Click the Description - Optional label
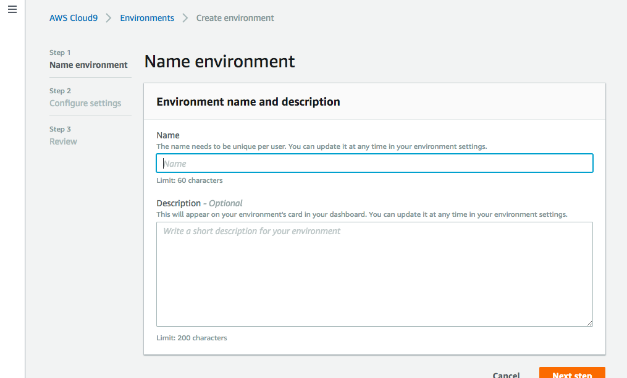 [x=199, y=203]
